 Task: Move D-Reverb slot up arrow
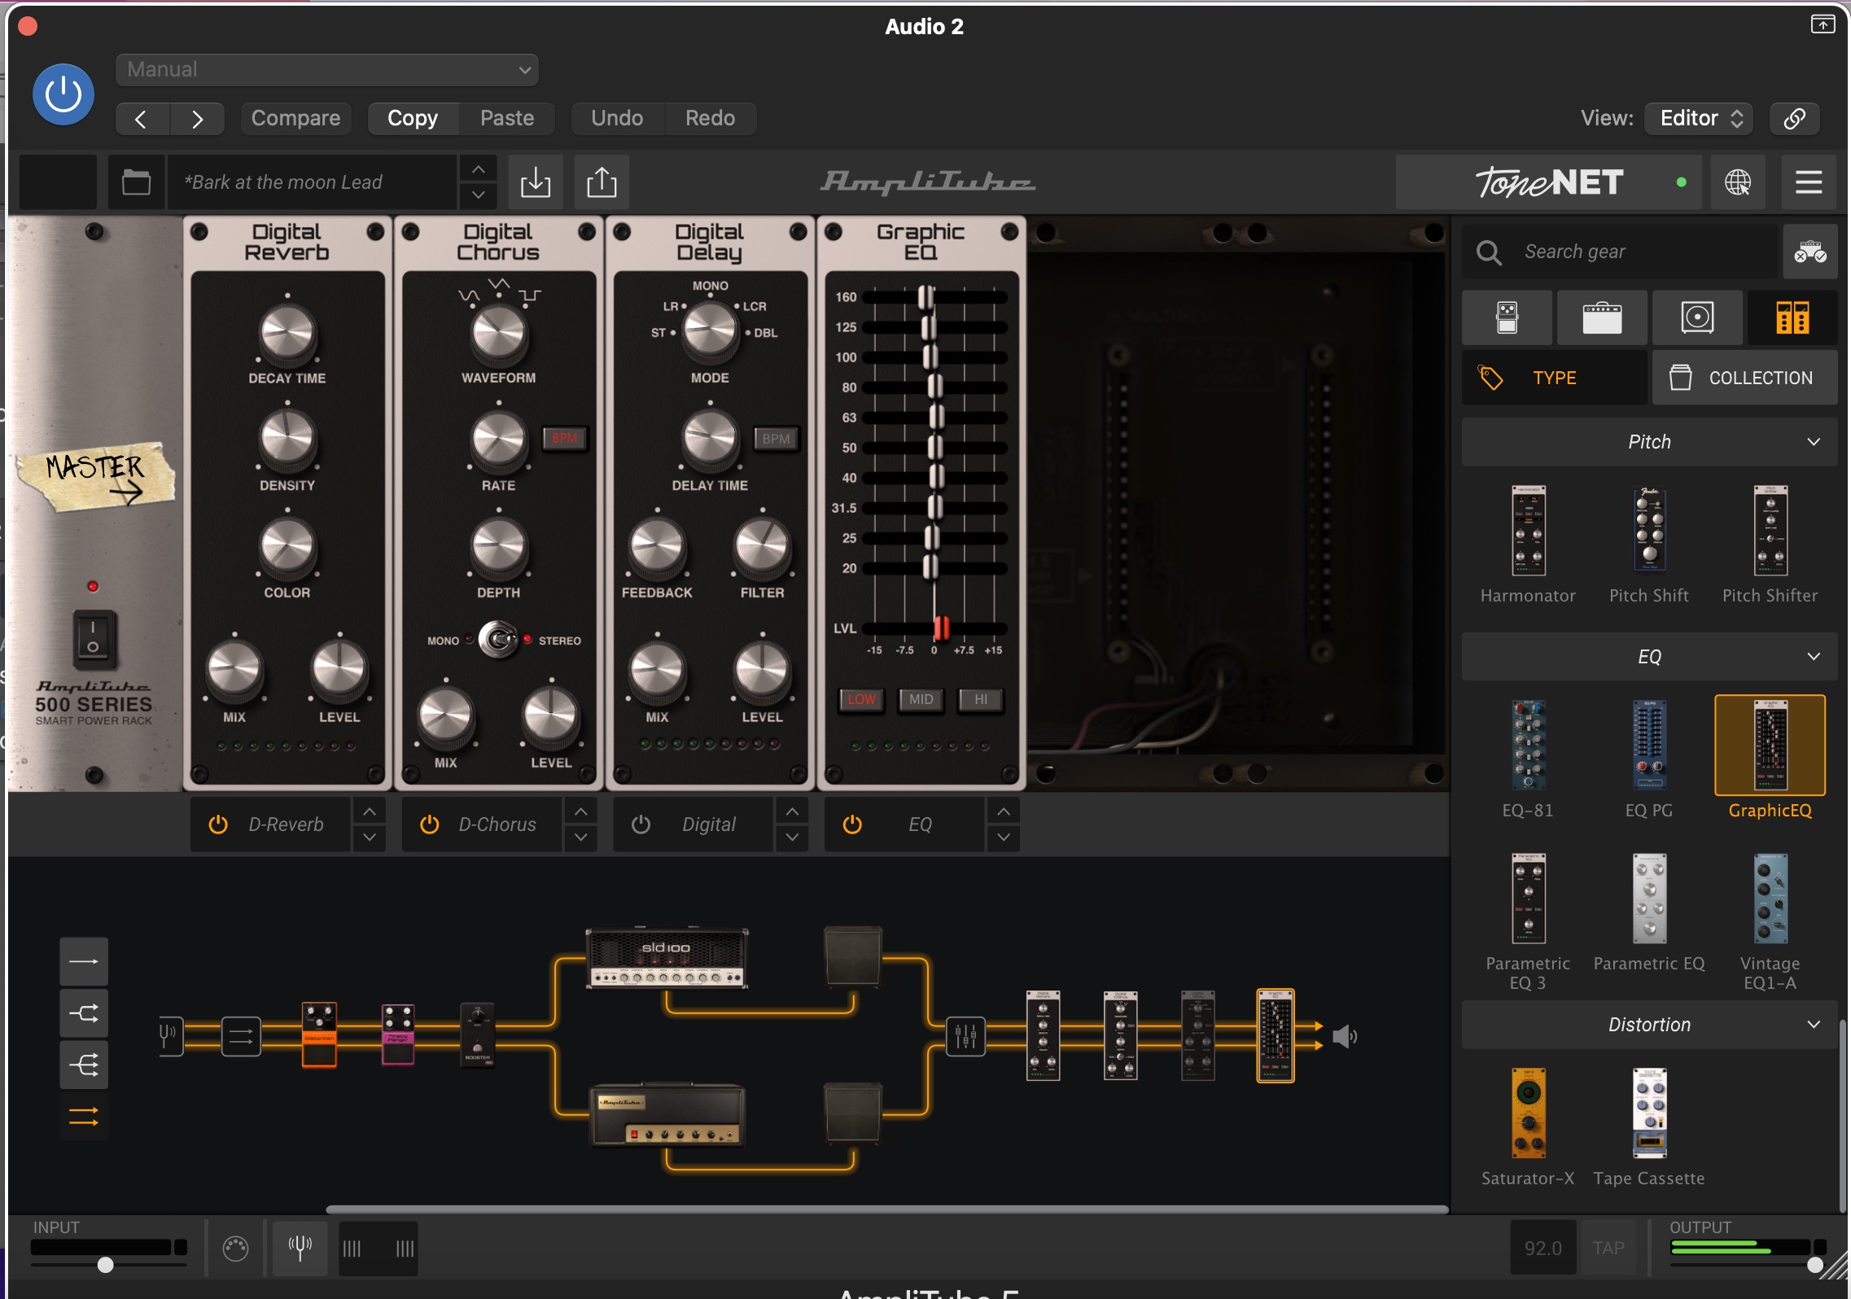click(370, 811)
